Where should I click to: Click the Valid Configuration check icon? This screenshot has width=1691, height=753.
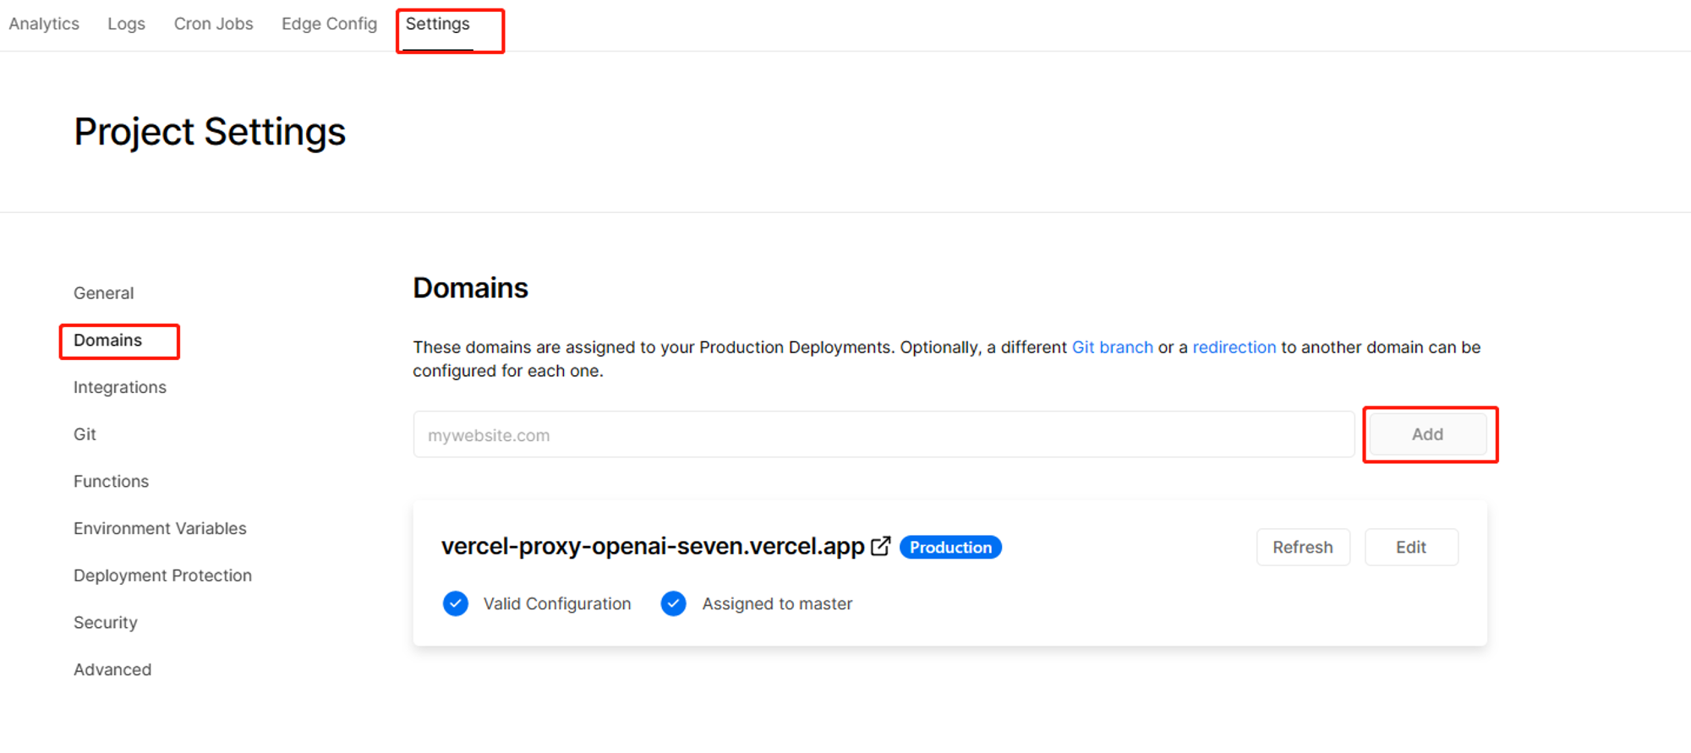click(456, 603)
